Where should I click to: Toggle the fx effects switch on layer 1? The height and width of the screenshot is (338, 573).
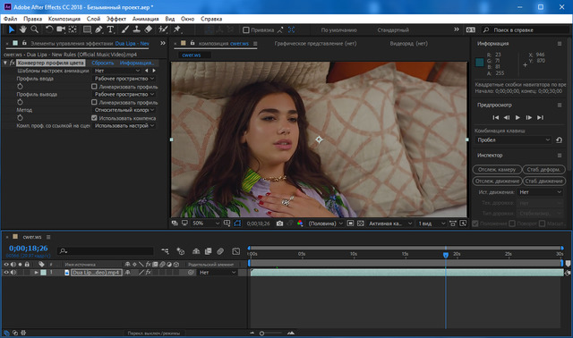pos(149,273)
